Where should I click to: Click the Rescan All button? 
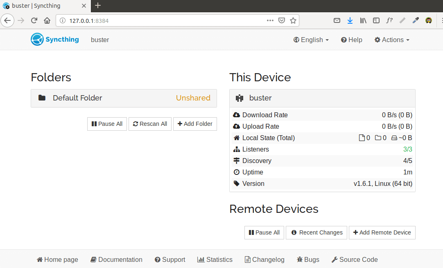(x=150, y=124)
